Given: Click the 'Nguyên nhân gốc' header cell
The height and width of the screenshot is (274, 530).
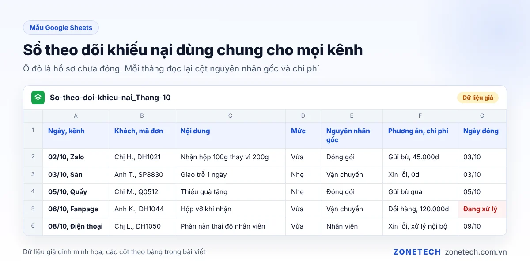Looking at the screenshot, I should coord(352,135).
